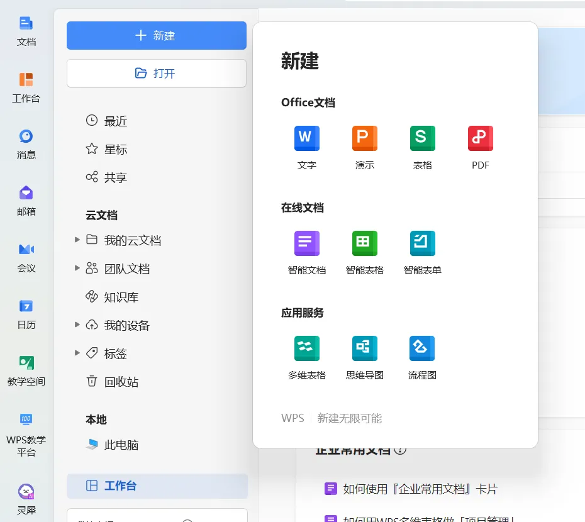This screenshot has width=585, height=522.
Task: Select 我的云文档 folder
Action: click(123, 240)
